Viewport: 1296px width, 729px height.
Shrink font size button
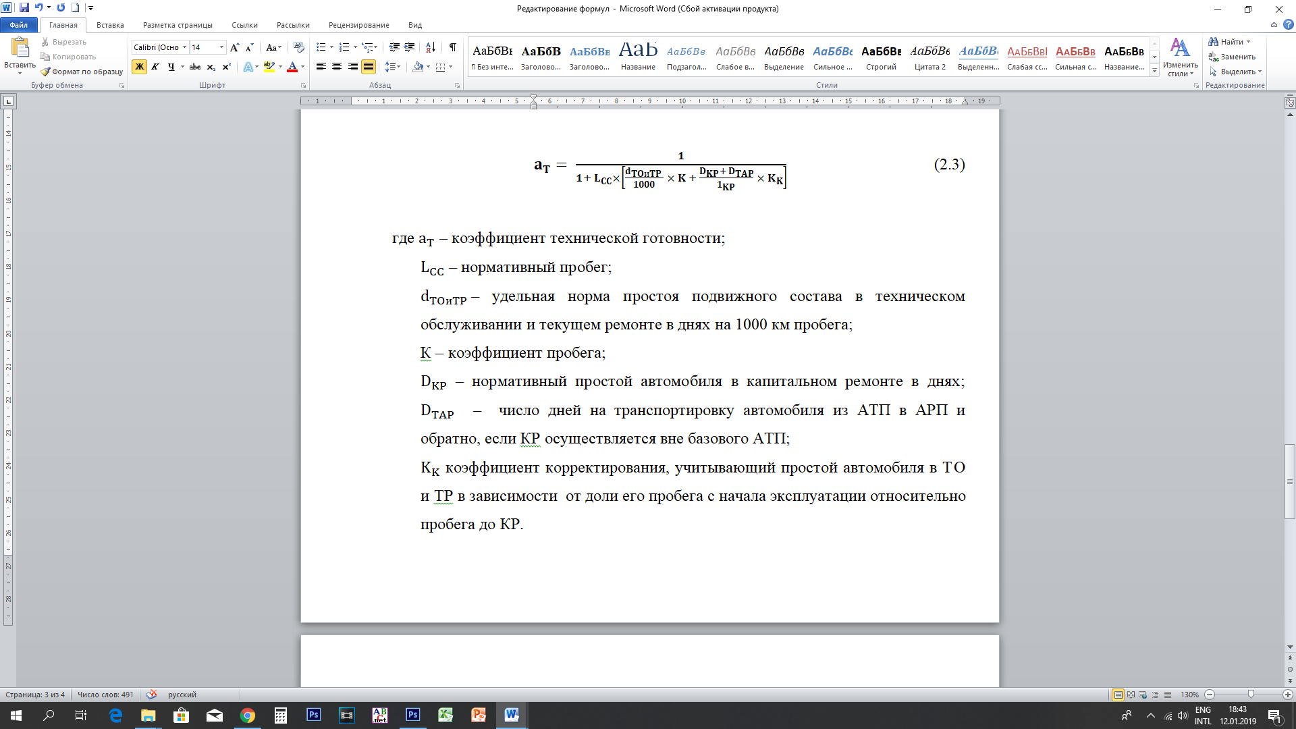249,47
